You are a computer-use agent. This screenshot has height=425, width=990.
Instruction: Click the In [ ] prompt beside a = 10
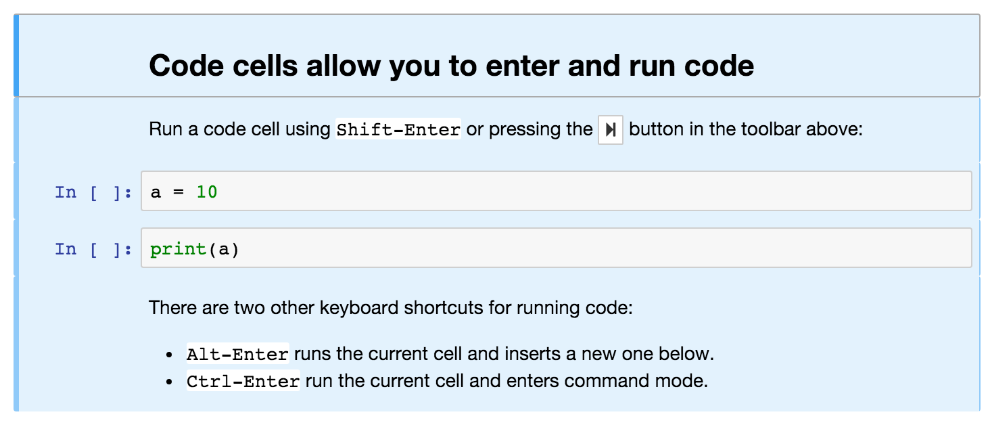coord(93,192)
